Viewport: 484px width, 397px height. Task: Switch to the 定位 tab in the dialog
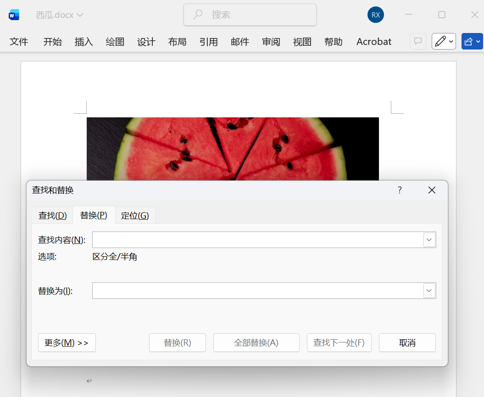135,215
